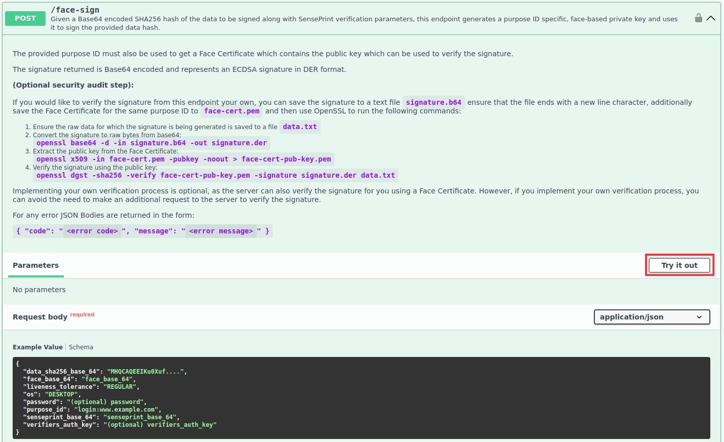Click the openssl dgst verify command
The width and height of the screenshot is (724, 442).
point(215,175)
